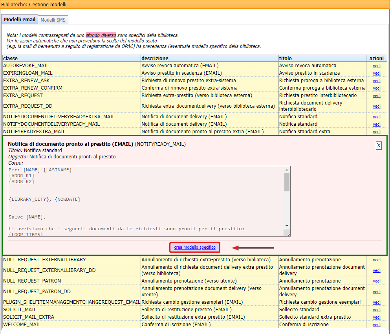This screenshot has height=334, width=390.
Task: View the EXTRA_RENEW_CONFIRM model
Action: point(377,88)
